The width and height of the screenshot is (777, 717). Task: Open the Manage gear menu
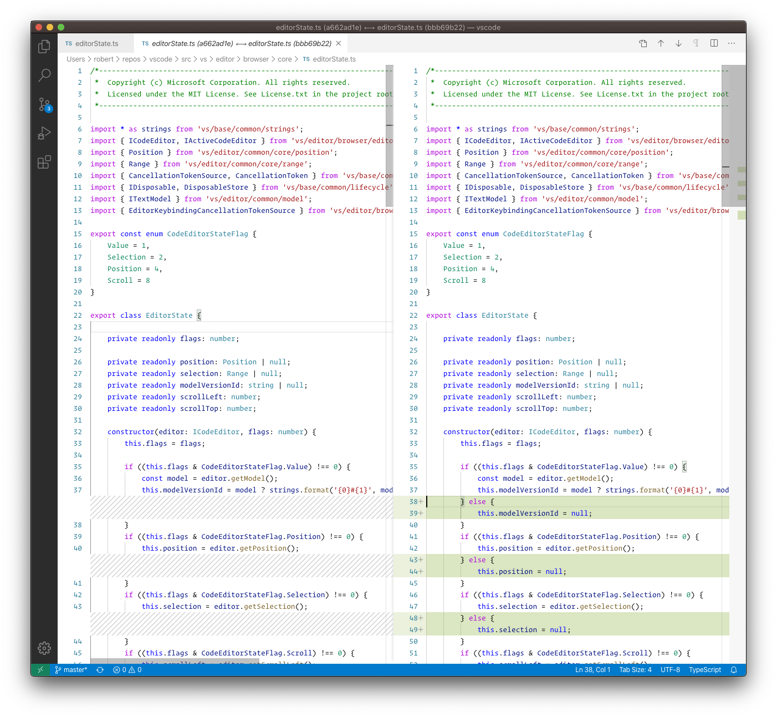[44, 648]
